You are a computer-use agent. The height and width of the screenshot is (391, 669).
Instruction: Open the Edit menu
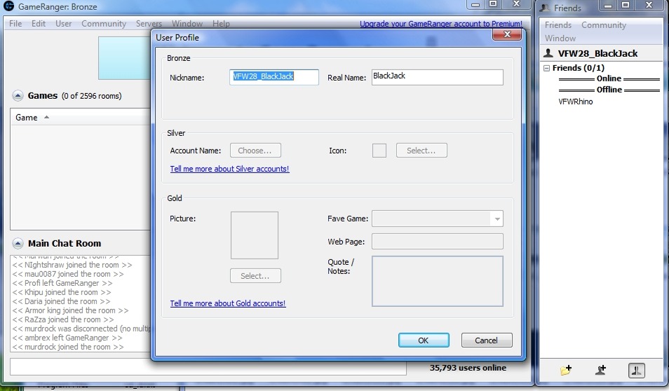39,24
